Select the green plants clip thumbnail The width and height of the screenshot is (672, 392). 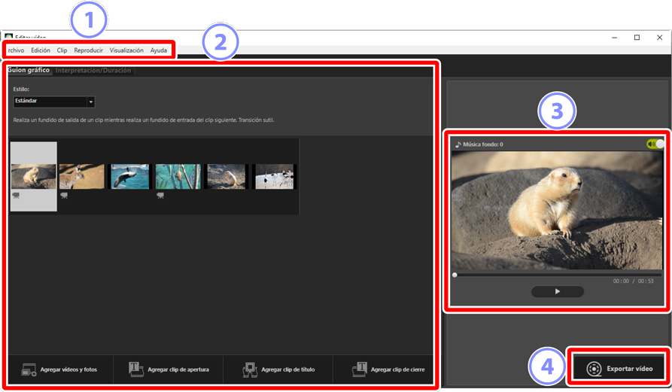[x=178, y=176]
